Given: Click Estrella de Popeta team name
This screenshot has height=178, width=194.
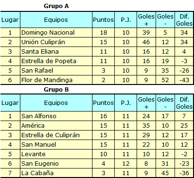Looking at the screenshot, I should [49, 61].
